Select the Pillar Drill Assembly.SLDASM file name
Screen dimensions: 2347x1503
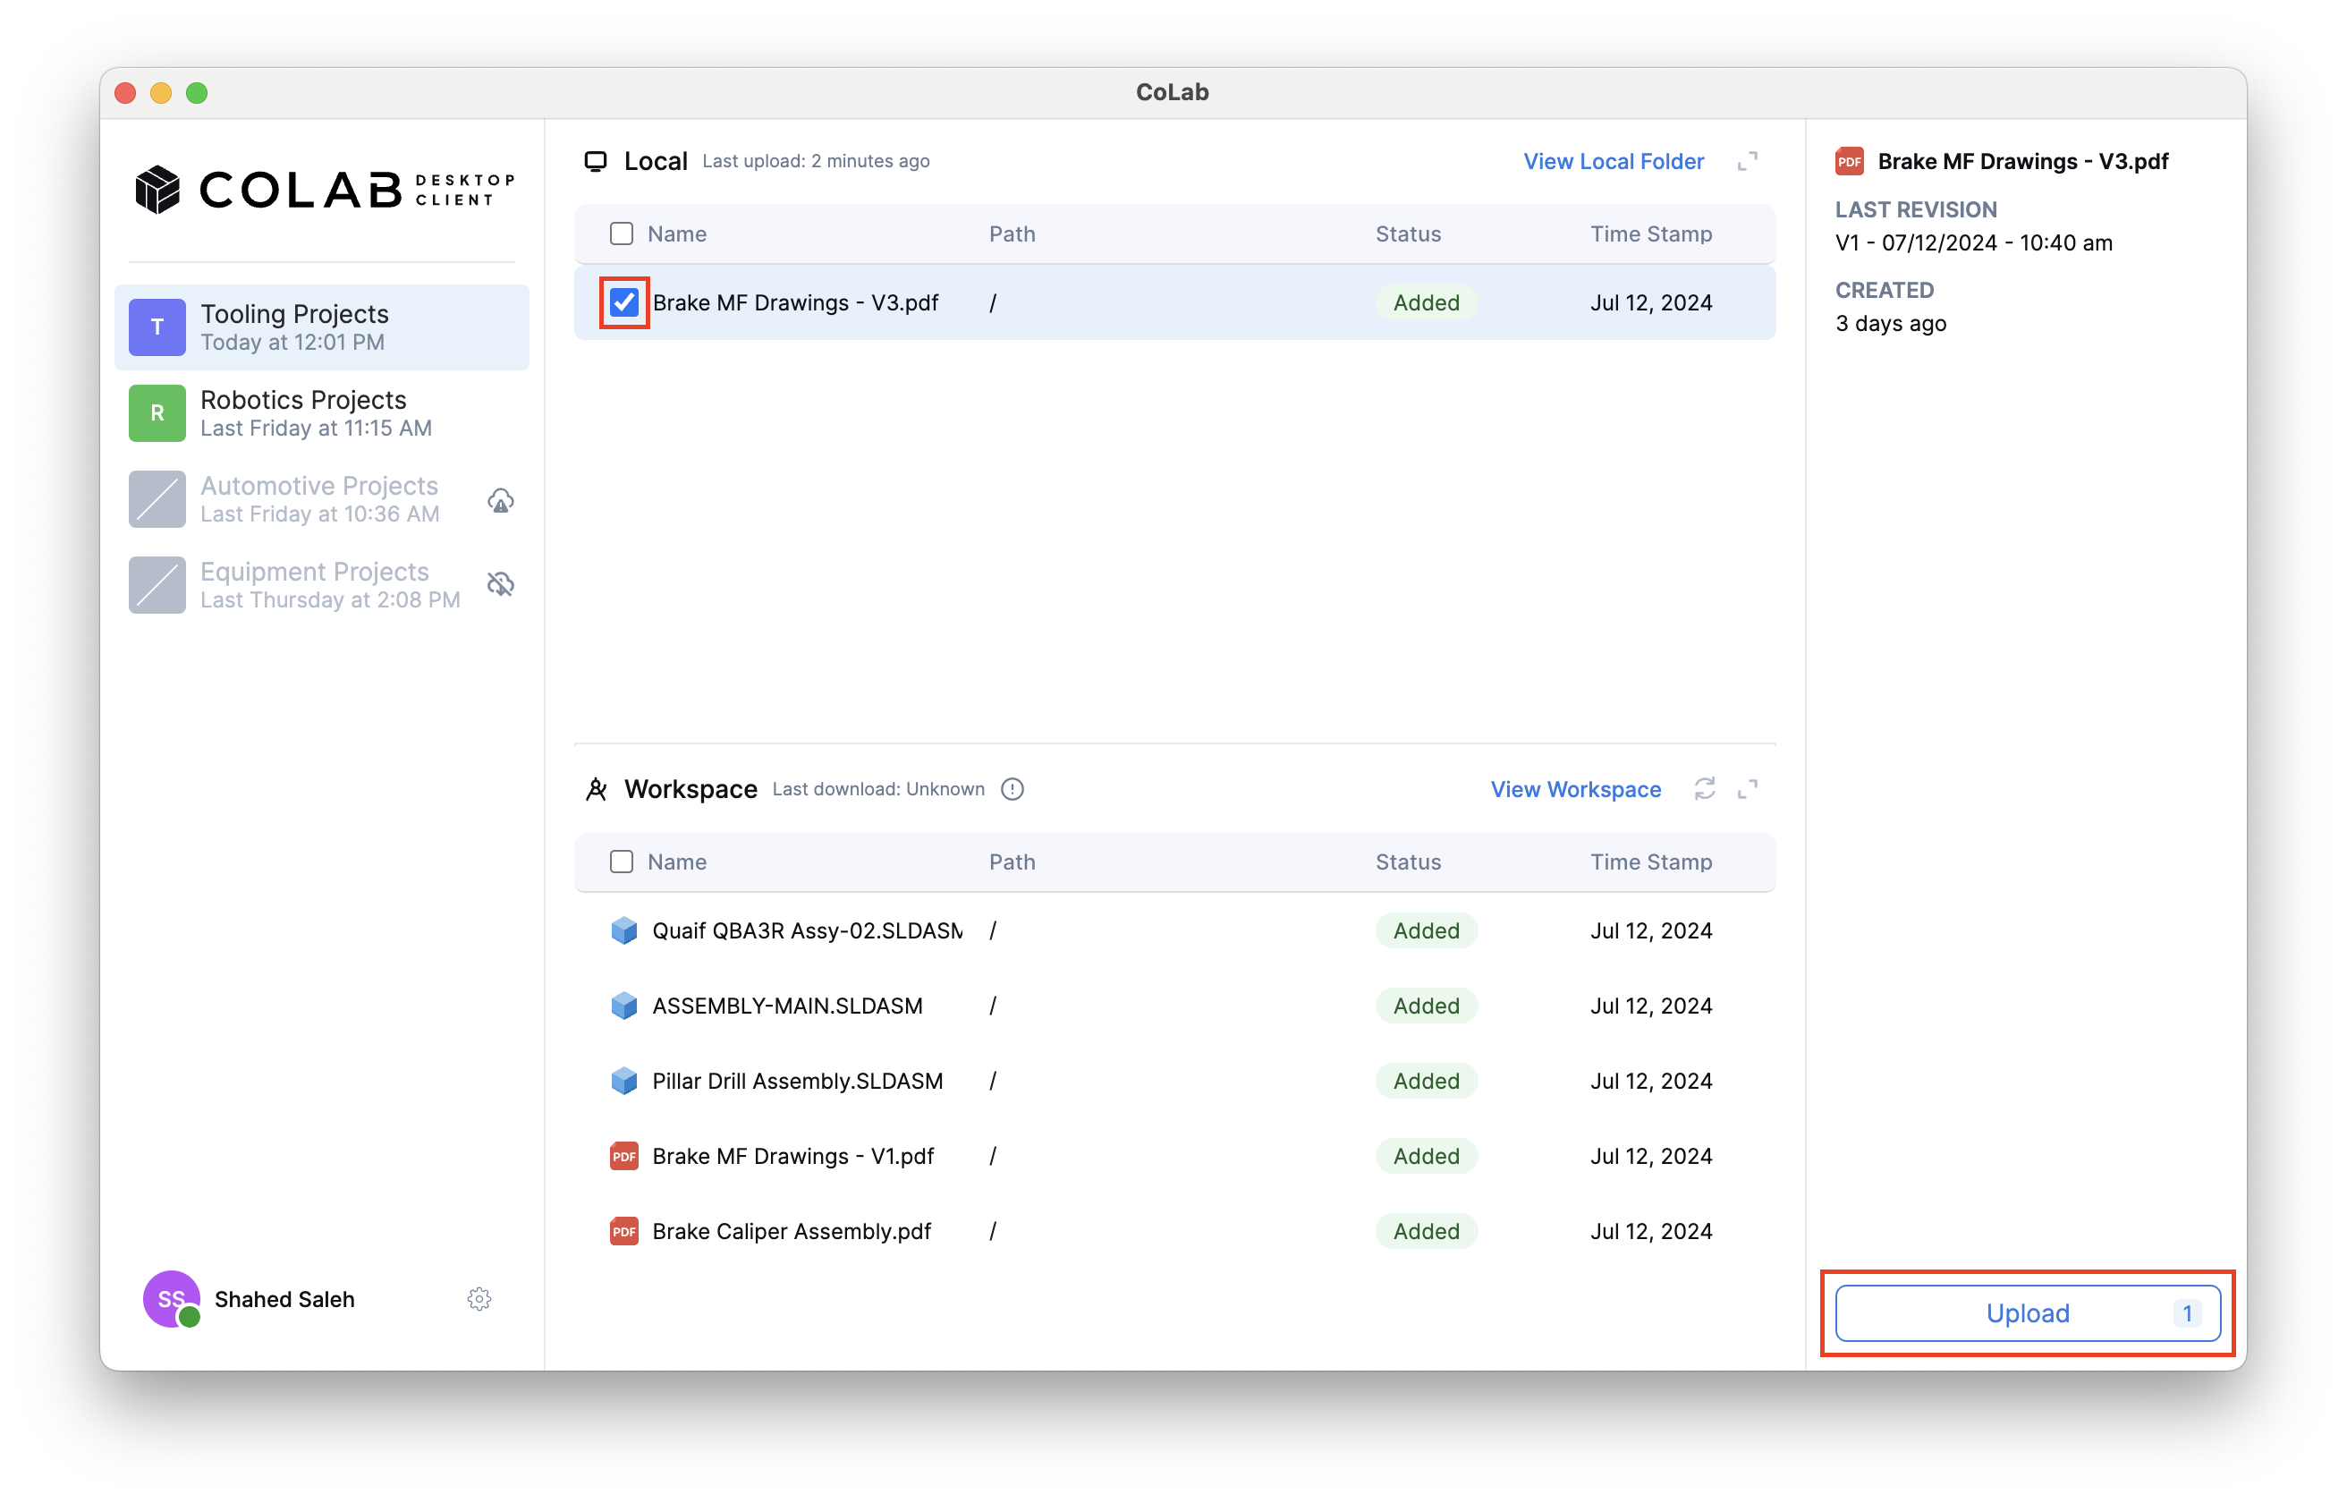798,1081
